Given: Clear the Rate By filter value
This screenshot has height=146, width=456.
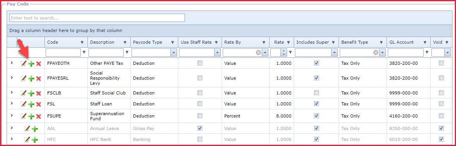Looking at the screenshot, I should click(258, 53).
